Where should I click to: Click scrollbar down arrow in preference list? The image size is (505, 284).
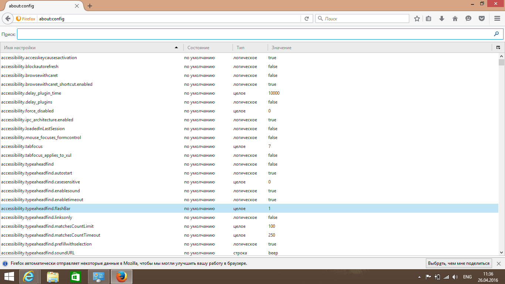pos(501,252)
